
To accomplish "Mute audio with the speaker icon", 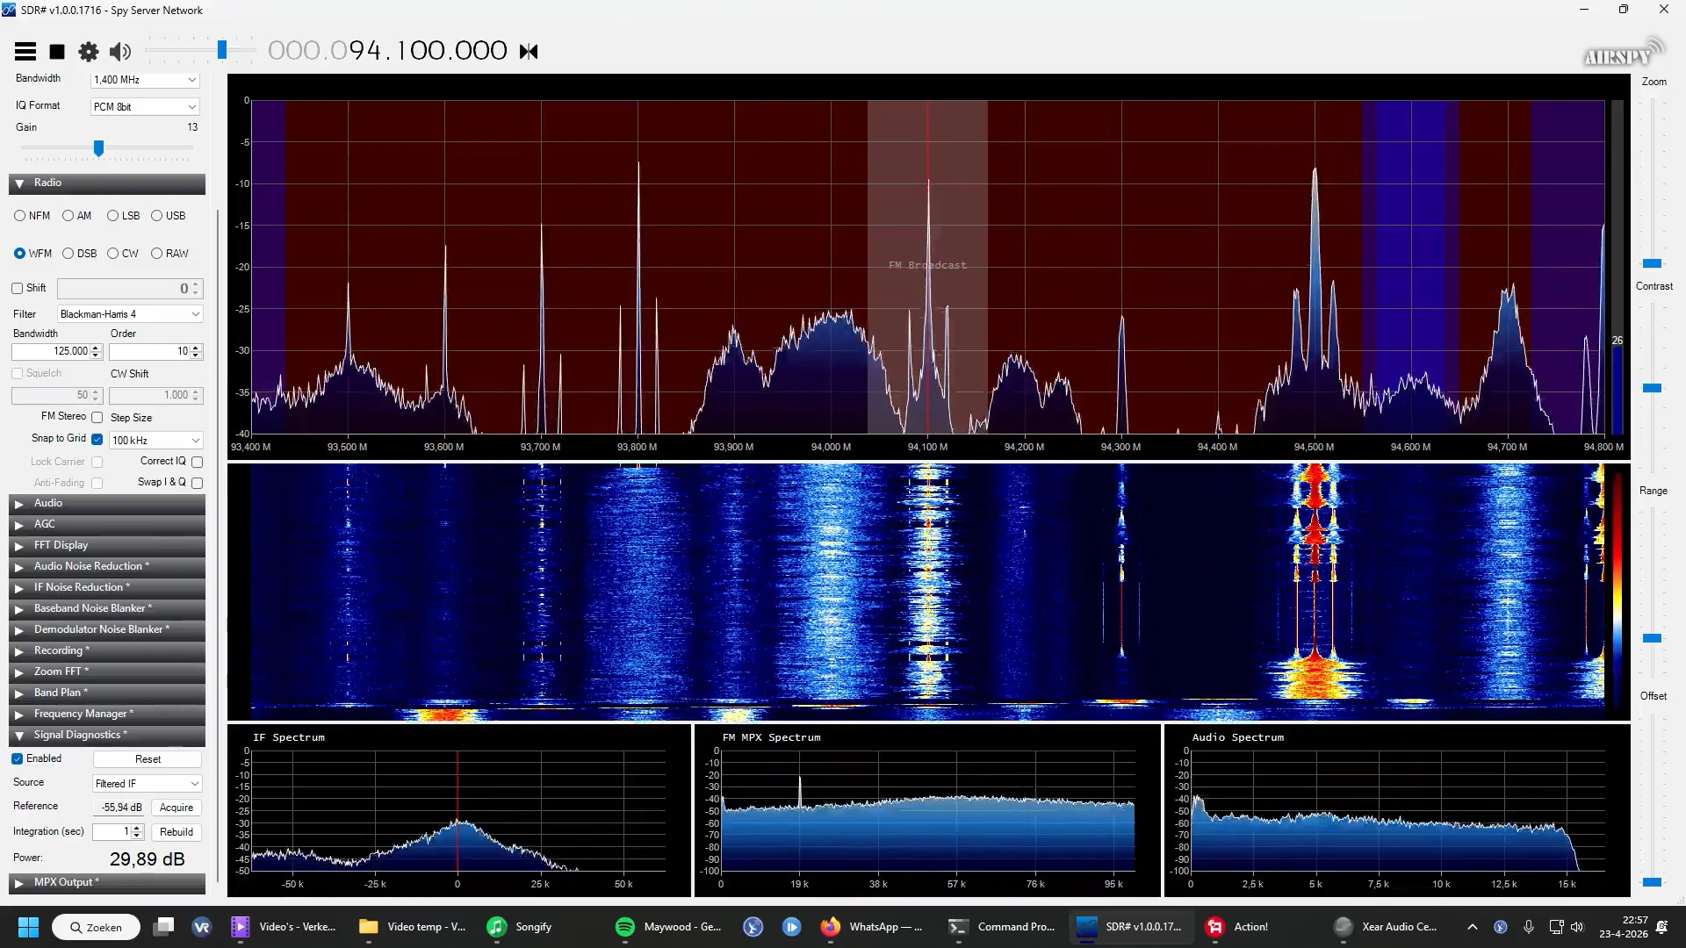I will [120, 52].
